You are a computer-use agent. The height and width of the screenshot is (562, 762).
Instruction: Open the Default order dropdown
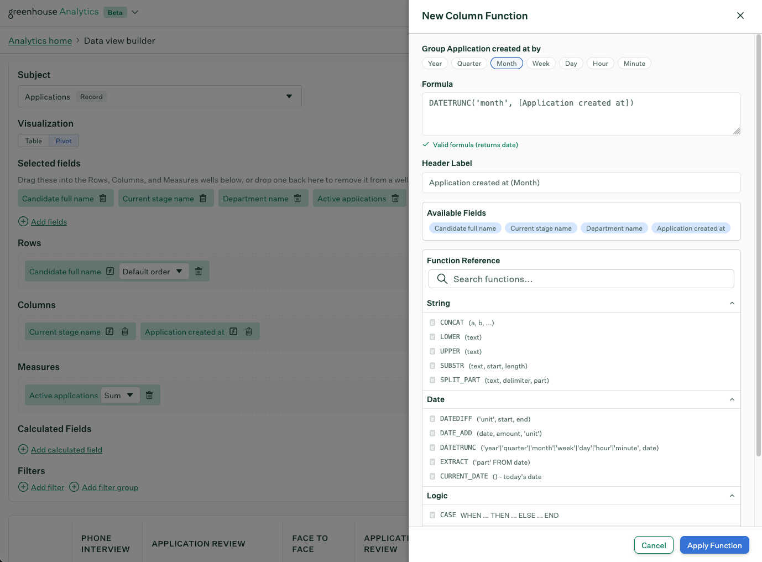coord(154,271)
